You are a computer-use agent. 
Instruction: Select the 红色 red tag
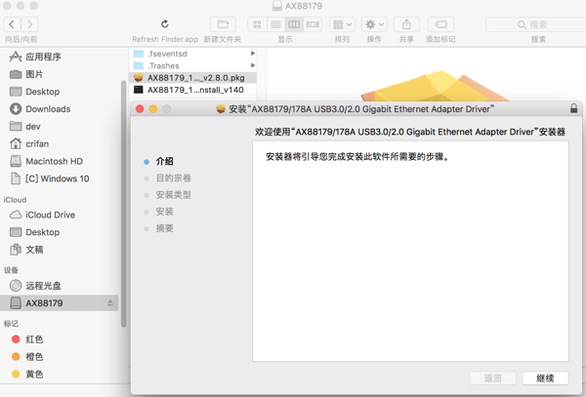pyautogui.click(x=60, y=339)
